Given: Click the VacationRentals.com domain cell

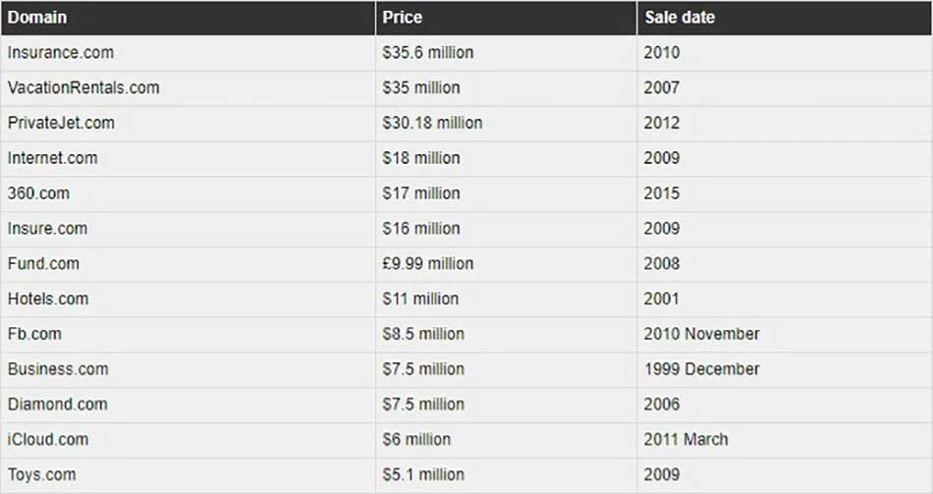Looking at the screenshot, I should pos(83,88).
